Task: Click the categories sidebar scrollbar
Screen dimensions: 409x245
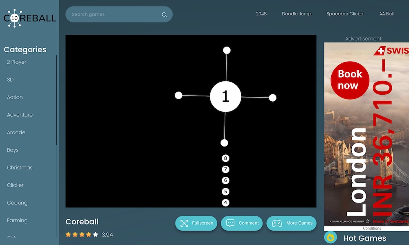Action: (x=56, y=100)
